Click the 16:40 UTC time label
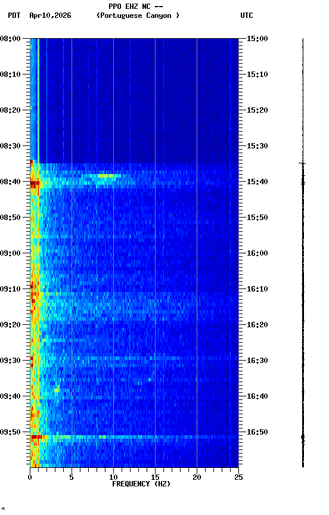 point(257,396)
